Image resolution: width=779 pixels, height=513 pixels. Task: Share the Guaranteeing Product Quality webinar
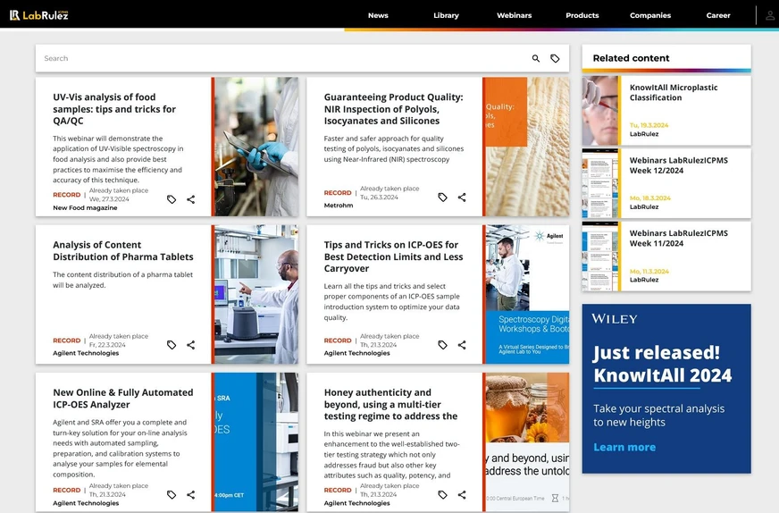pyautogui.click(x=462, y=198)
